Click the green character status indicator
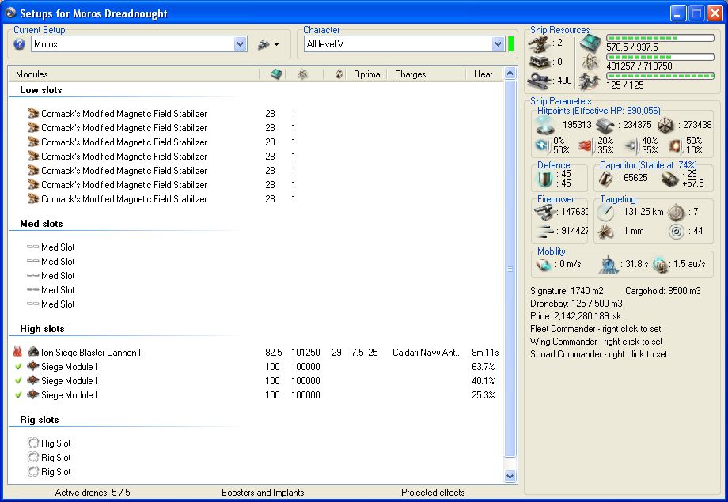The image size is (728, 502). click(510, 44)
